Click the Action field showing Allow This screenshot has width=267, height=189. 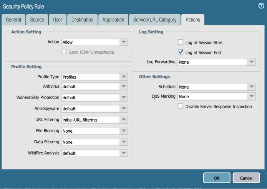pyautogui.click(x=91, y=42)
